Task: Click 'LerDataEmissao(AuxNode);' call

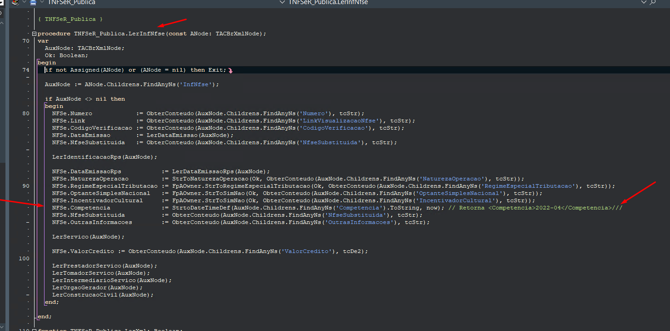Action: point(190,135)
